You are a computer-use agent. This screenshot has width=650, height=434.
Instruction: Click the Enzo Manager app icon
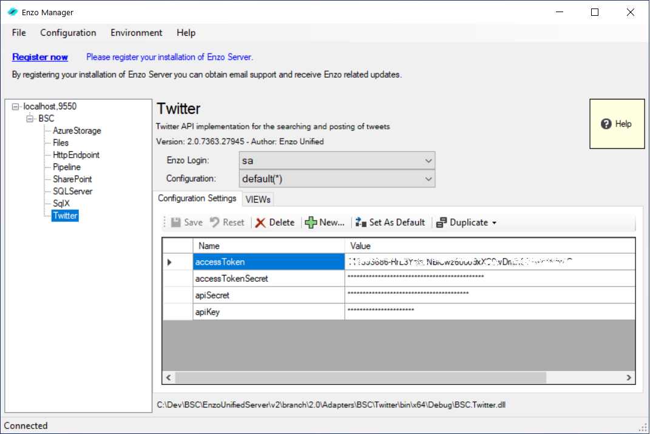click(x=12, y=12)
